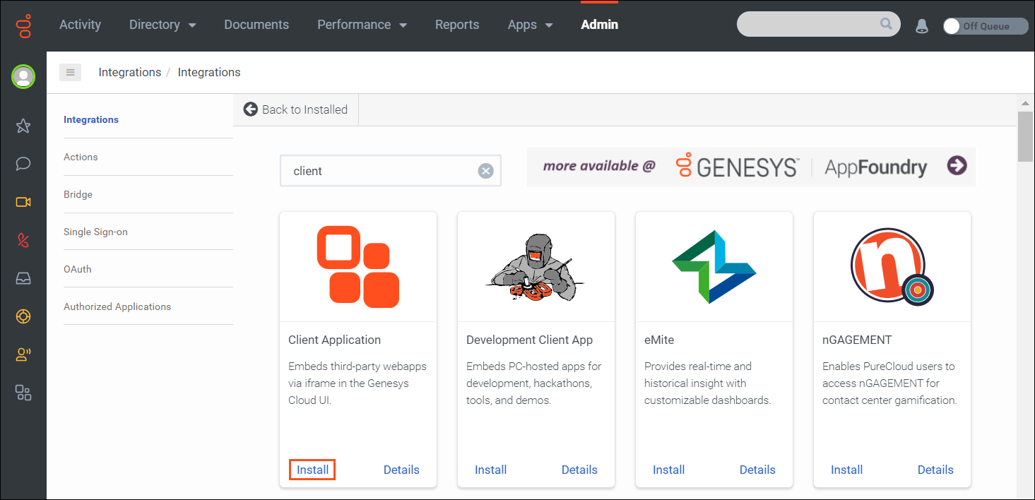View Details for Client Application
This screenshot has width=1035, height=500.
tap(401, 470)
